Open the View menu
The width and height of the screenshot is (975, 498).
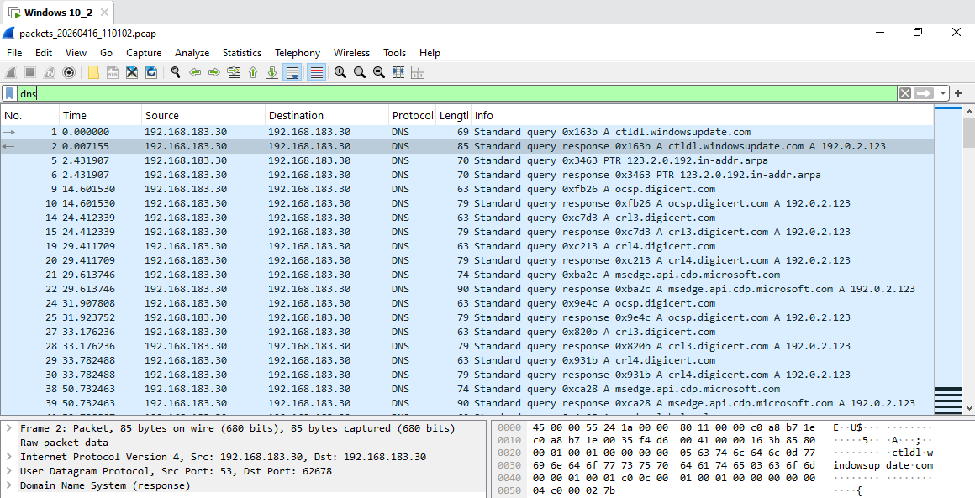(x=76, y=53)
